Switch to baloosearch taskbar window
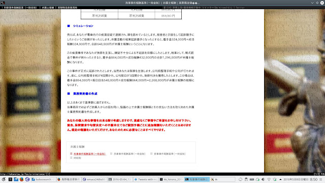 click(x=43, y=179)
